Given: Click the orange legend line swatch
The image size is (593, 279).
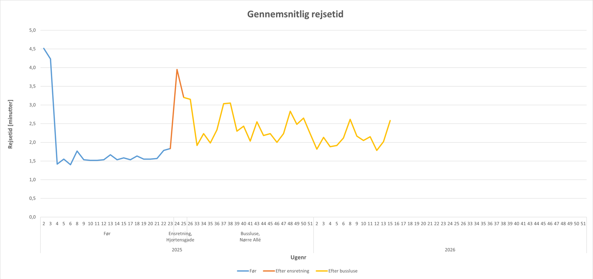Looking at the screenshot, I should click(269, 271).
